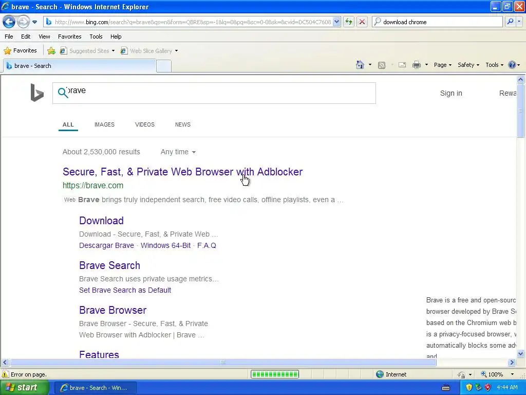Go back with the Back arrow button
526x395 pixels.
[9, 22]
